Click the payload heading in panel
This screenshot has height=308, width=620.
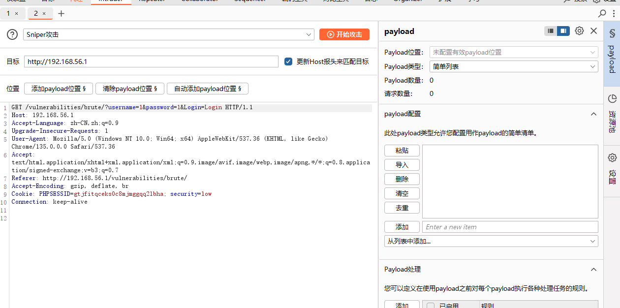[x=399, y=31]
